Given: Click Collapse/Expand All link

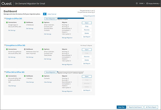Looking at the screenshot, I should tap(89, 16).
